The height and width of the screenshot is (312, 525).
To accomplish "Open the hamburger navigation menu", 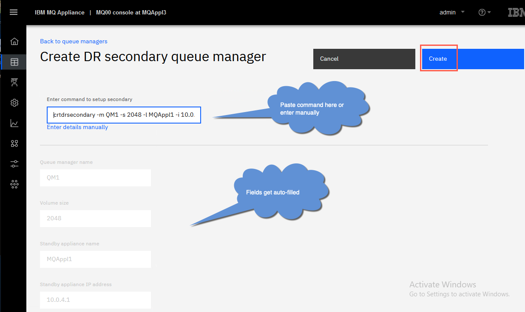I will point(14,12).
